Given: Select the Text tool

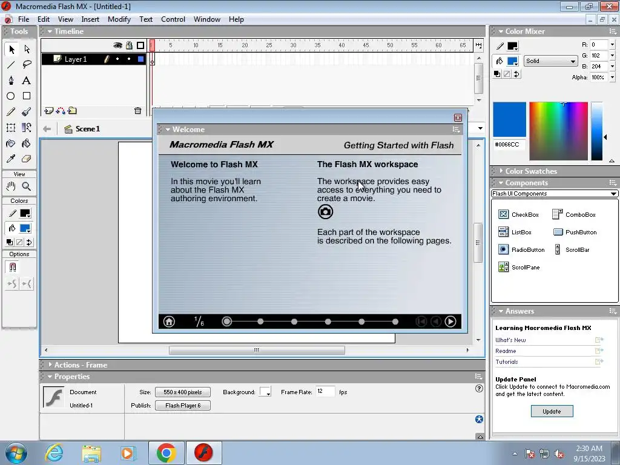Looking at the screenshot, I should click(27, 81).
